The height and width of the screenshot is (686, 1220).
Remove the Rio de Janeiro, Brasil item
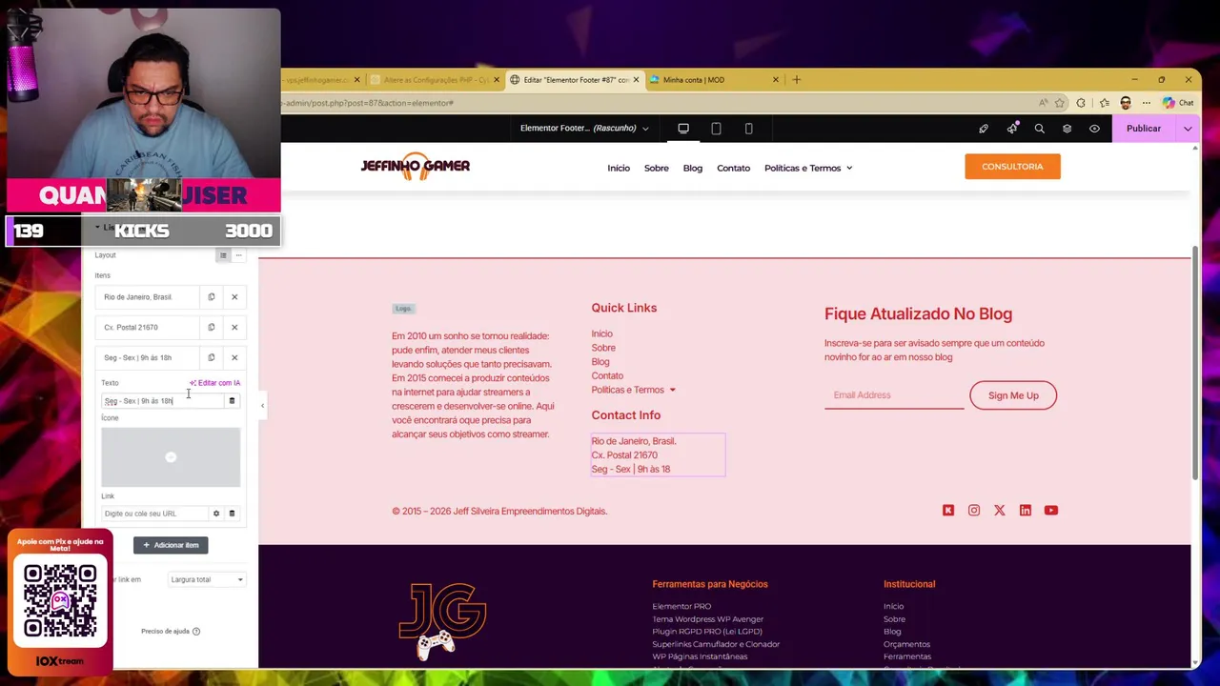point(234,297)
